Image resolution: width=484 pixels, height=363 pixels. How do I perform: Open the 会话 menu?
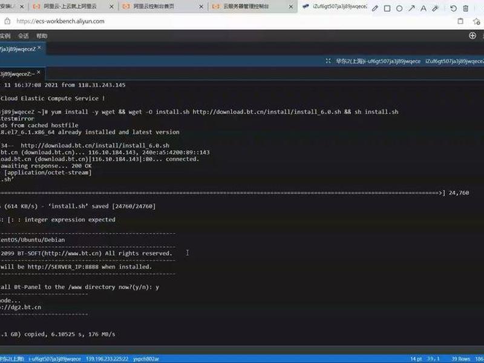(23, 36)
